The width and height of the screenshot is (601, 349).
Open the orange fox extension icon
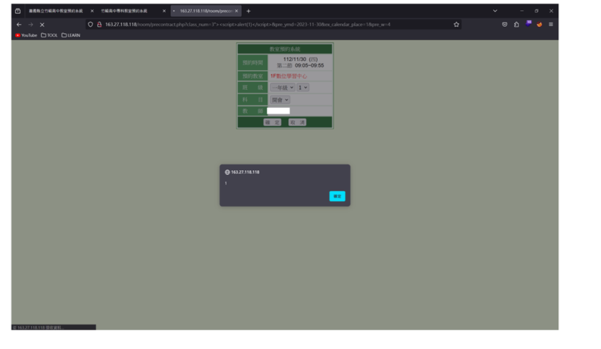tap(539, 25)
